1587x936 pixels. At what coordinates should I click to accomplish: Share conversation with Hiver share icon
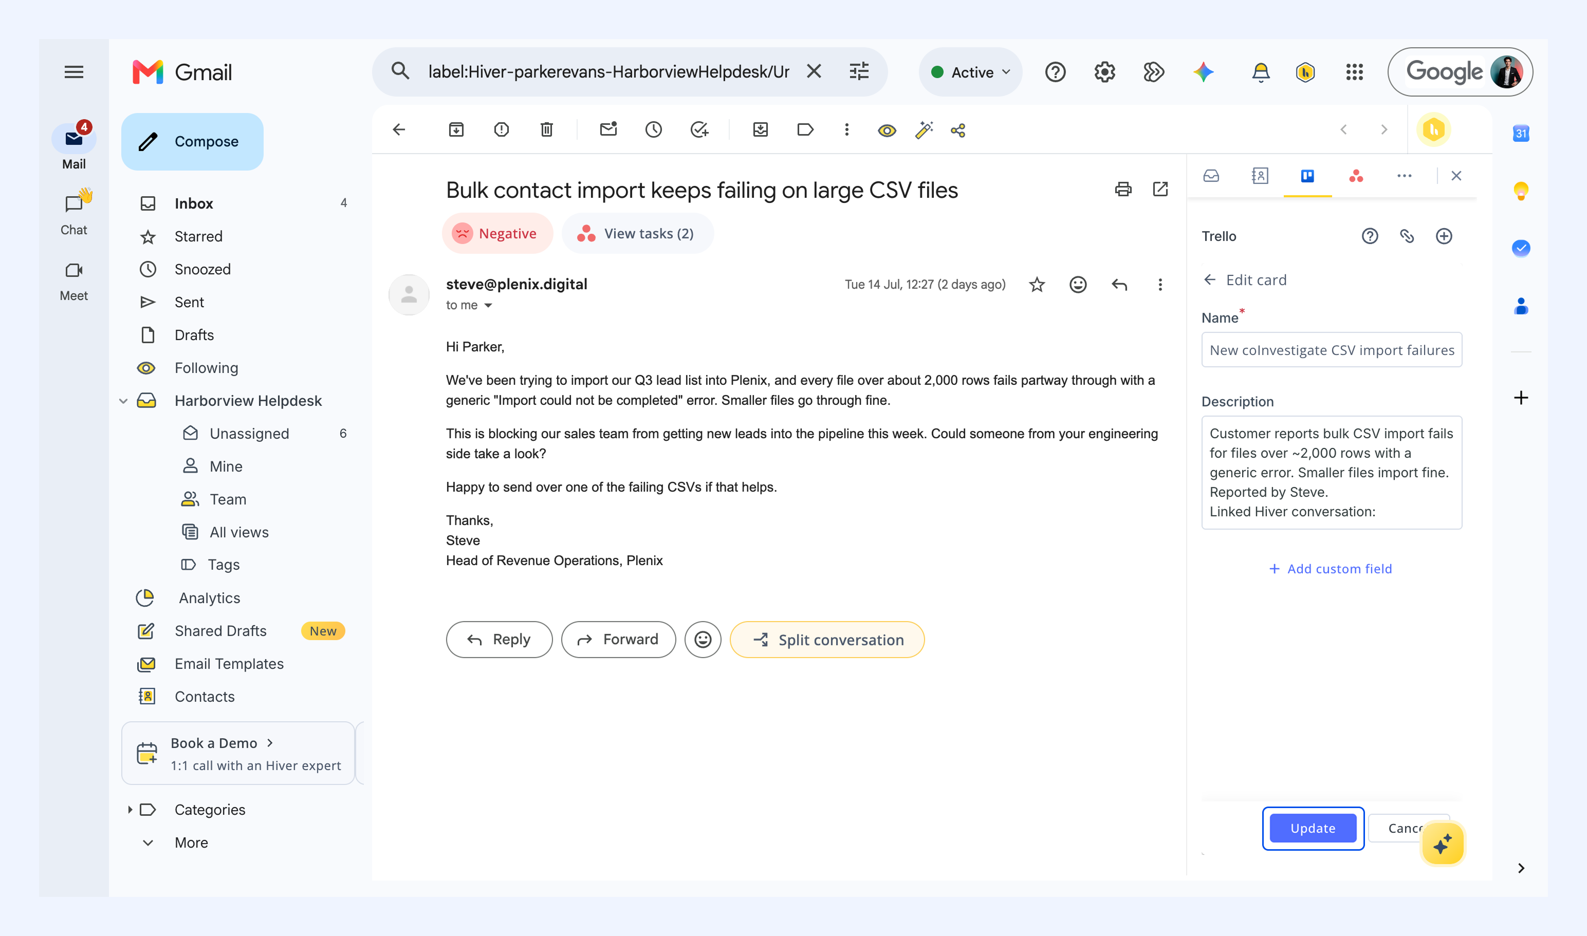point(958,130)
